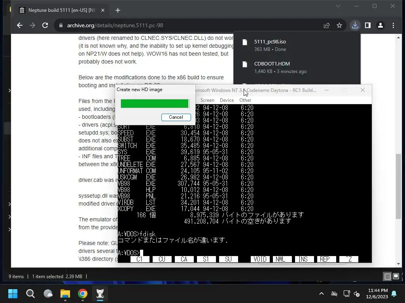This screenshot has height=303, width=405.
Task: Open Google Chrome from taskbar
Action: click(83, 294)
